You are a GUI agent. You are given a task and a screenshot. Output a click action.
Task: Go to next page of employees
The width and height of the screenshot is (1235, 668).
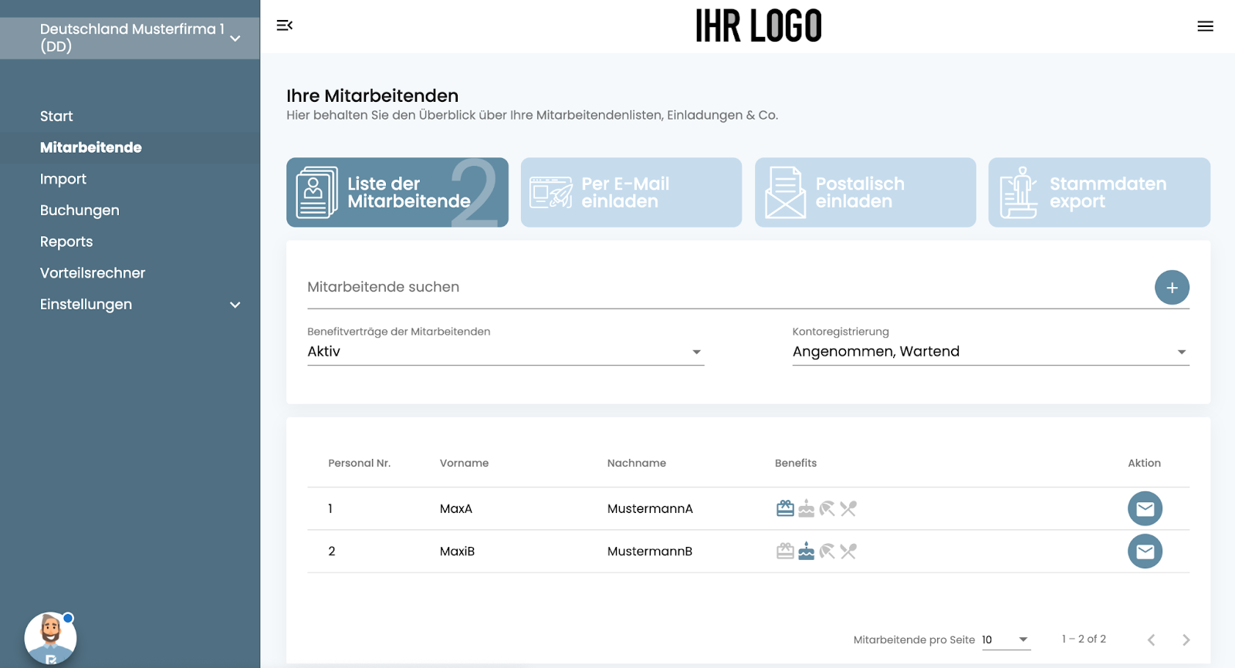pyautogui.click(x=1186, y=639)
